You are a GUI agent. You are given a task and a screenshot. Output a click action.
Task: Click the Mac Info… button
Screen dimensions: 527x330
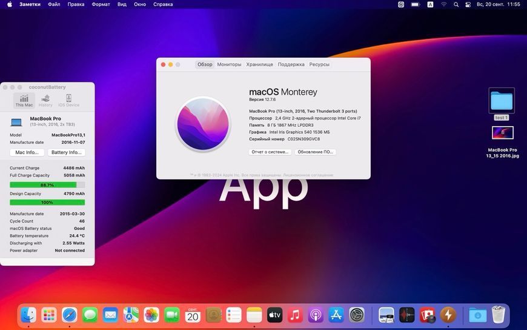tap(27, 152)
